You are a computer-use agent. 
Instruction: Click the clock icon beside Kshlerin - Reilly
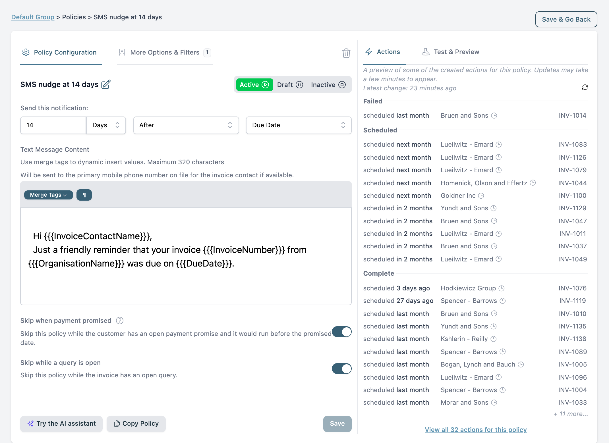(494, 339)
